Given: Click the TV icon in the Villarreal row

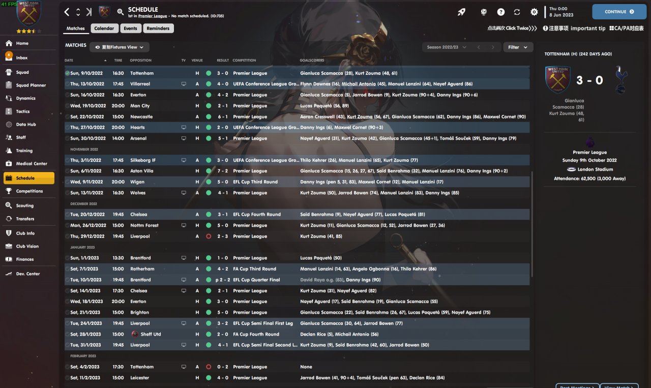Looking at the screenshot, I should point(184,84).
